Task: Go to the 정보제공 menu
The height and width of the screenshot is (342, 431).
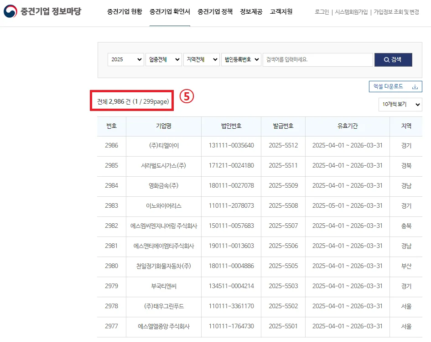Action: (x=251, y=12)
